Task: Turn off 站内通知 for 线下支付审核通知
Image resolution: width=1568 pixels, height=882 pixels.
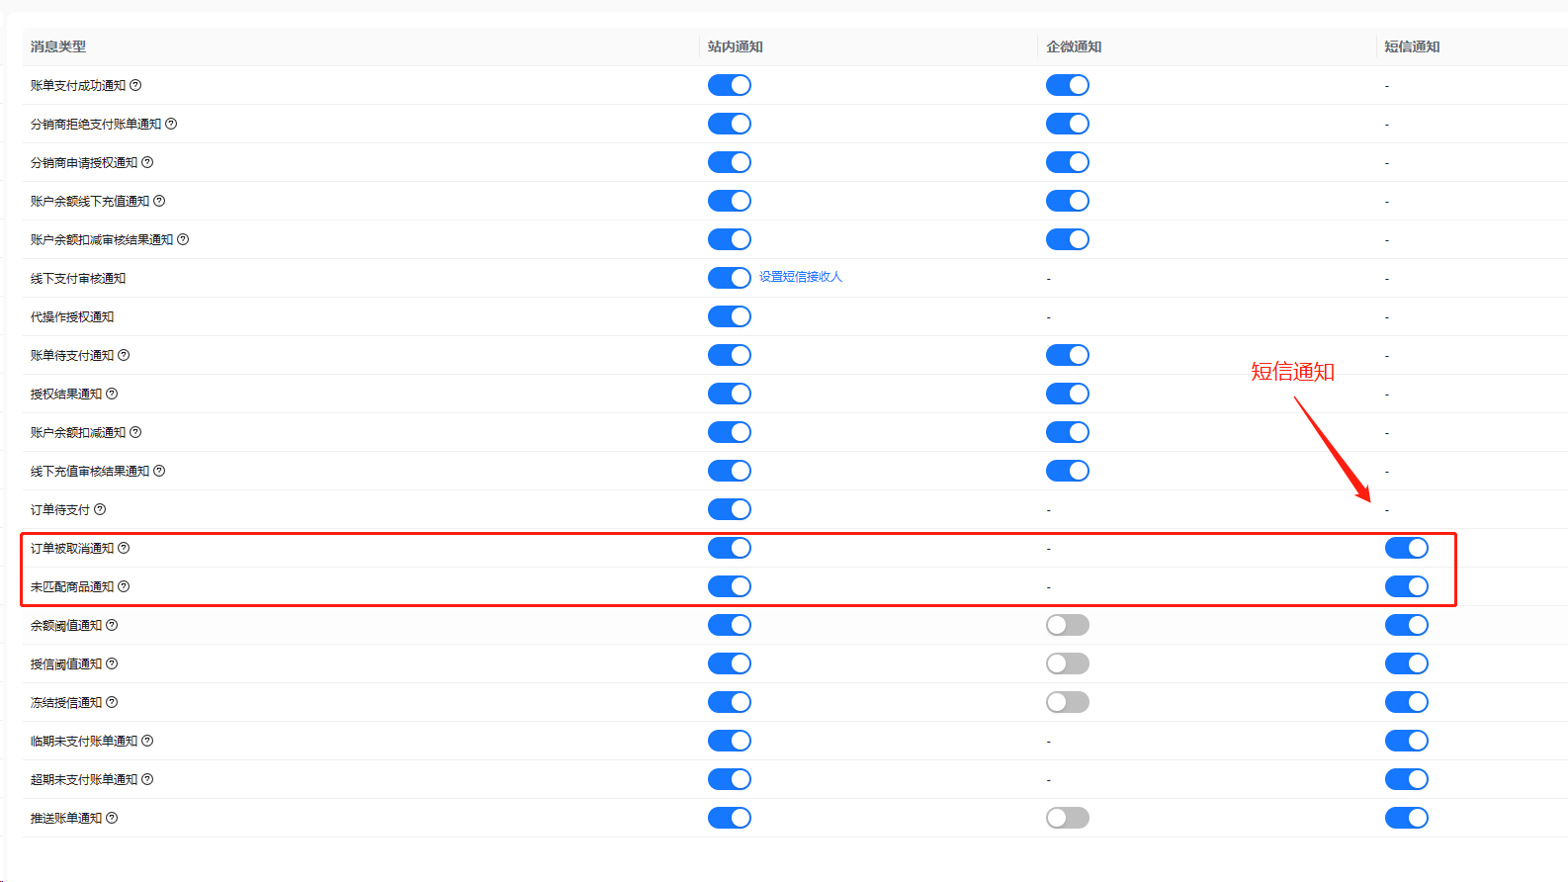Action: tap(730, 278)
